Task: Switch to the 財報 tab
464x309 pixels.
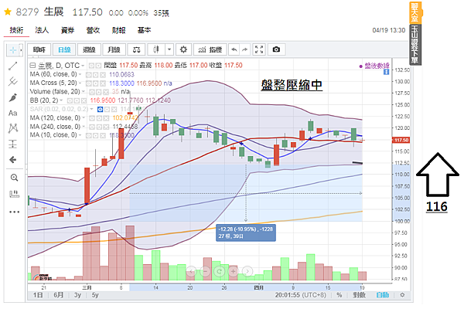Action: (118, 30)
